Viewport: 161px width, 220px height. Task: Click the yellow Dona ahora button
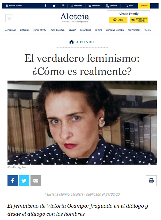(x=144, y=6)
